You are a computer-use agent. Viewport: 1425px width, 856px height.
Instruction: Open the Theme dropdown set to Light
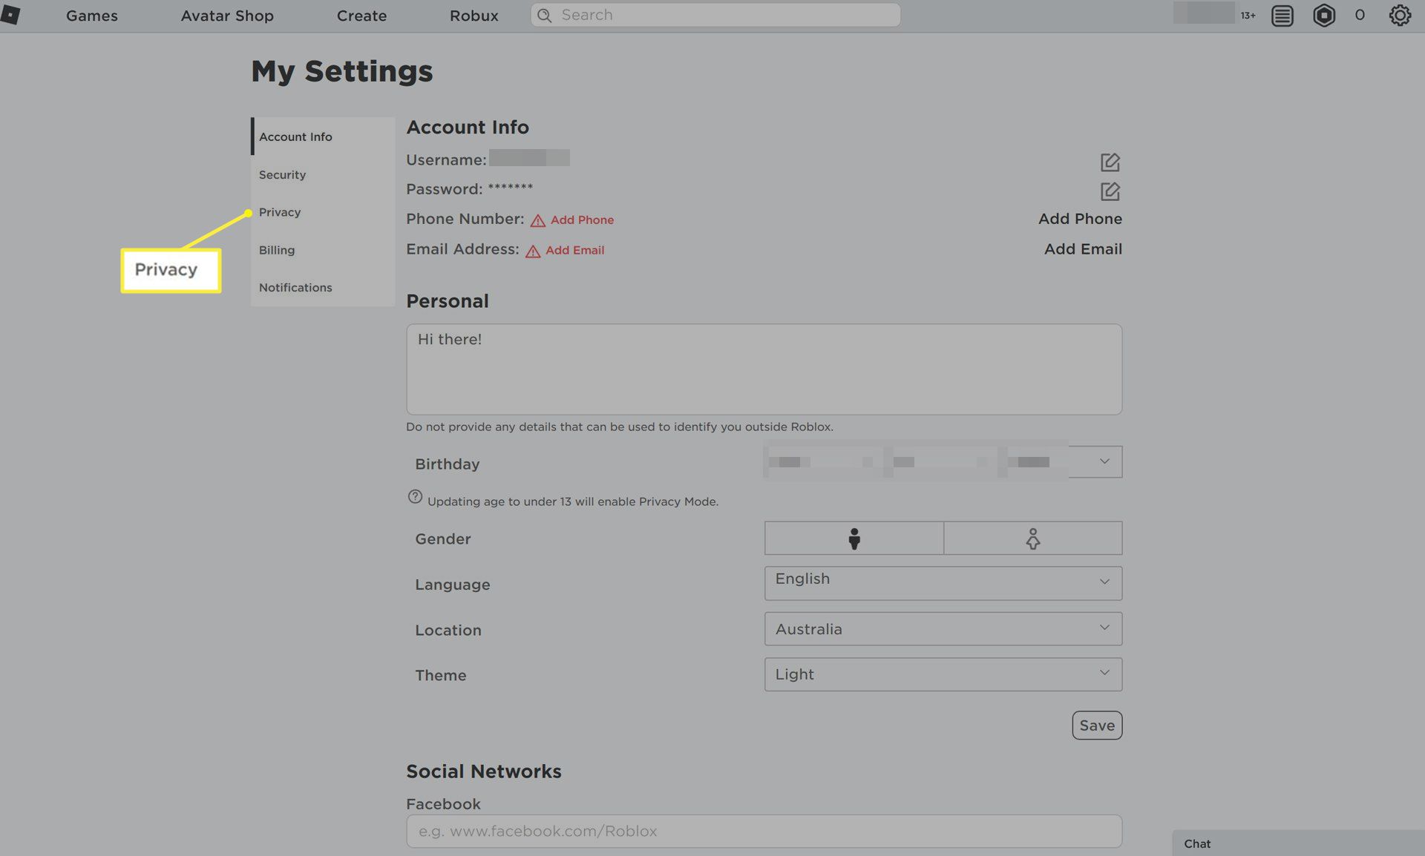click(x=943, y=674)
